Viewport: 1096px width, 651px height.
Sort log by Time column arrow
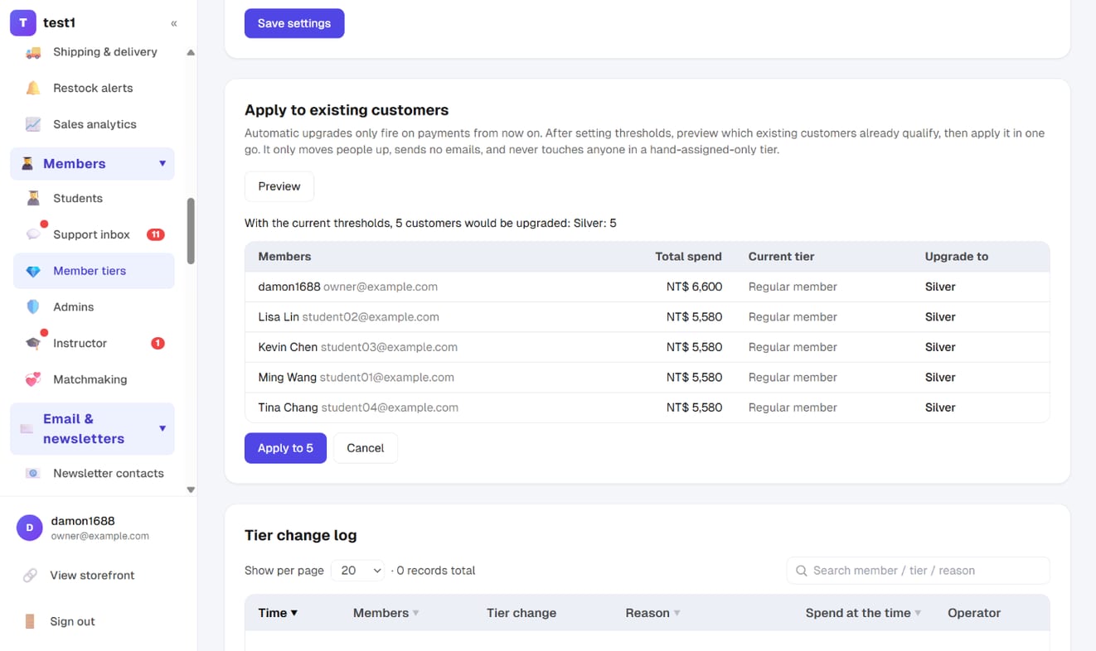[x=294, y=613]
